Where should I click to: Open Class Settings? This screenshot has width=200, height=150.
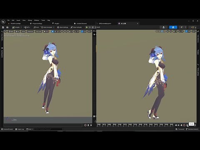pos(62,27)
